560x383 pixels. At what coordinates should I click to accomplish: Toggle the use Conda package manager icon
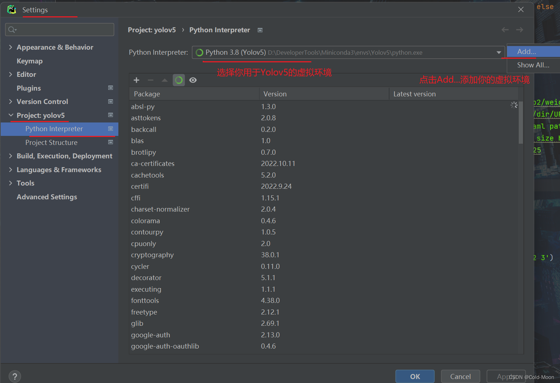tap(179, 80)
